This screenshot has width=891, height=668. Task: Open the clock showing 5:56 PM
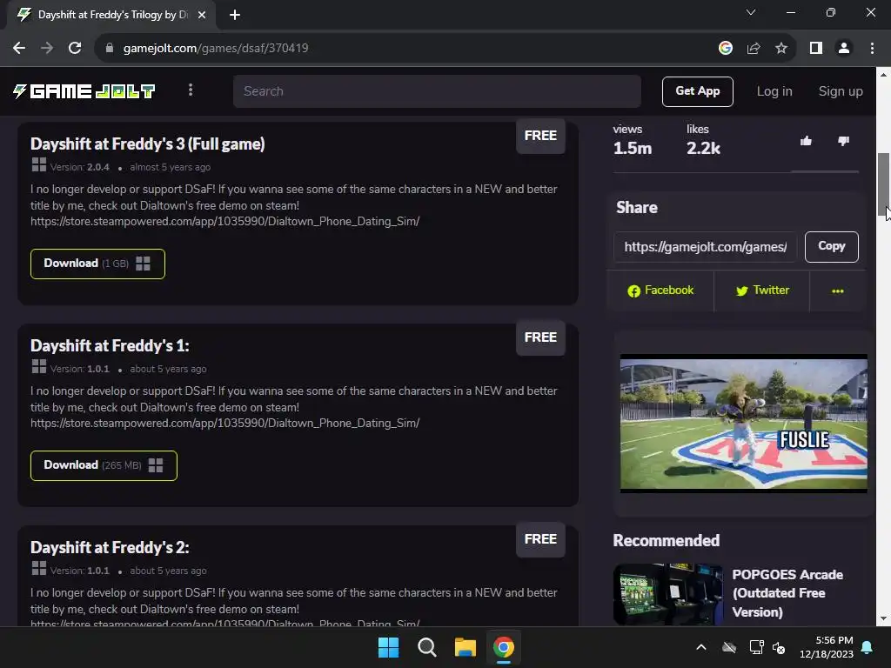[x=827, y=647]
